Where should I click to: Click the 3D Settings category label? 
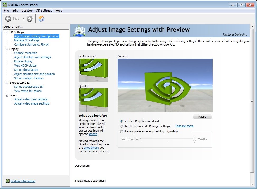pos(17,32)
